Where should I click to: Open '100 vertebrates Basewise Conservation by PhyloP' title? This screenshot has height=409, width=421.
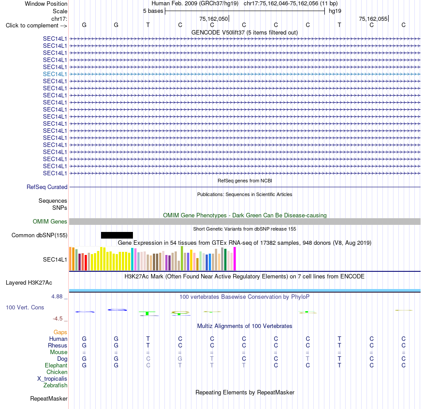[245, 297]
